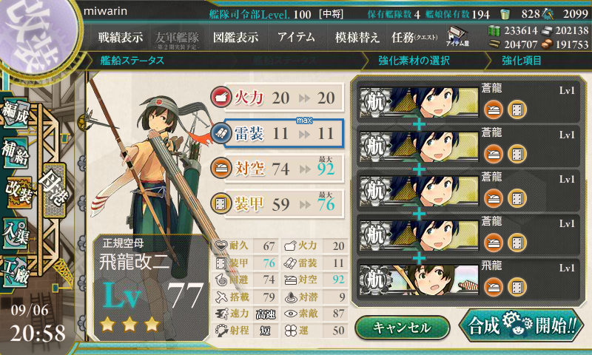The image size is (592, 355).
Task: Select the 改装 remodel sidebar icon
Action: tap(18, 192)
